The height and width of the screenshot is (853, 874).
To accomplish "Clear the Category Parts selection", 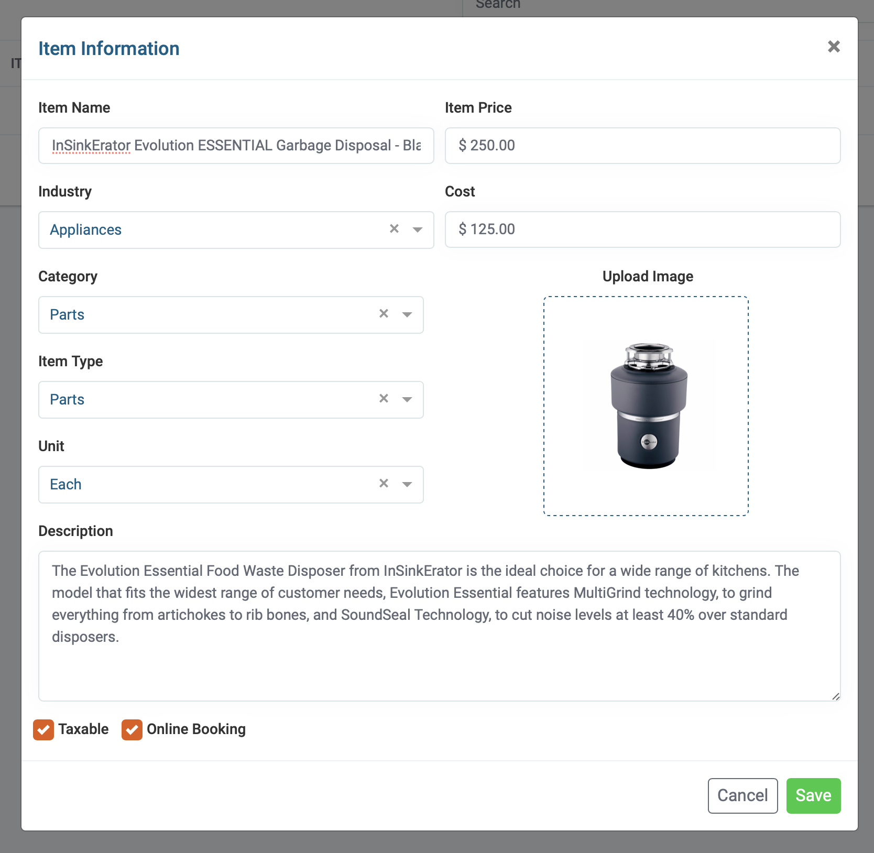I will click(384, 314).
